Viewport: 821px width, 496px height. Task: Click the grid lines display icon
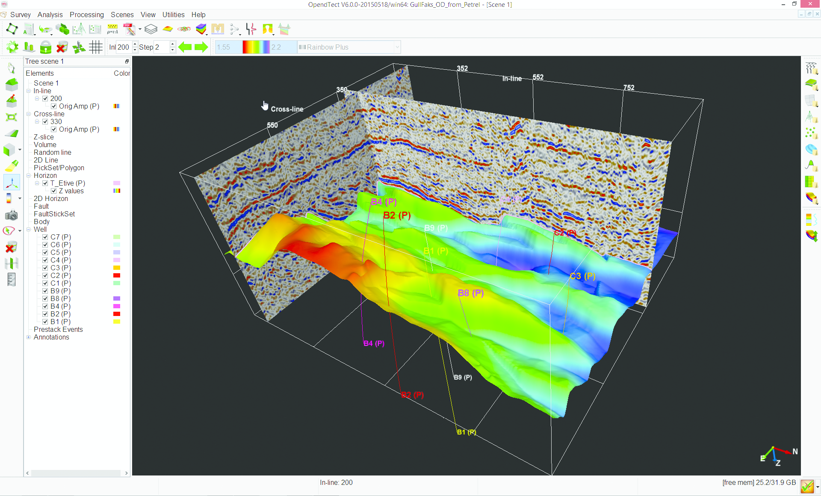click(96, 47)
